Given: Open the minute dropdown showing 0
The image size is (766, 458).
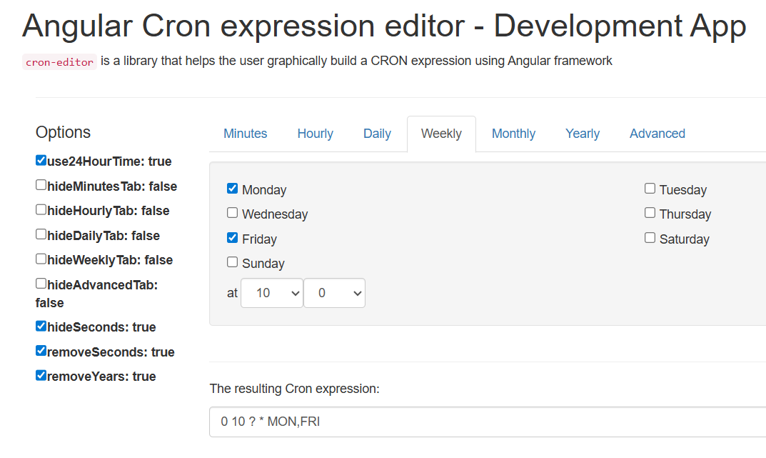Looking at the screenshot, I should (x=334, y=293).
